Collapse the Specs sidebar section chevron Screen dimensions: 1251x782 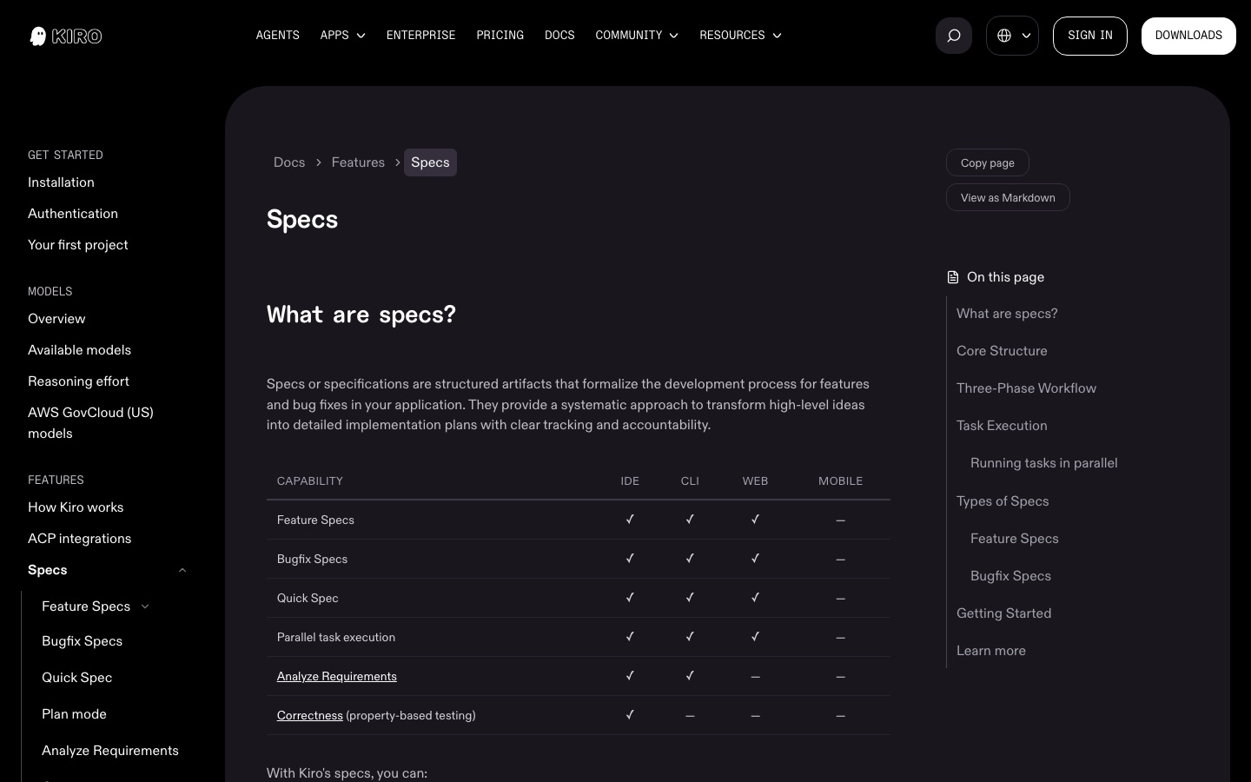(x=182, y=570)
